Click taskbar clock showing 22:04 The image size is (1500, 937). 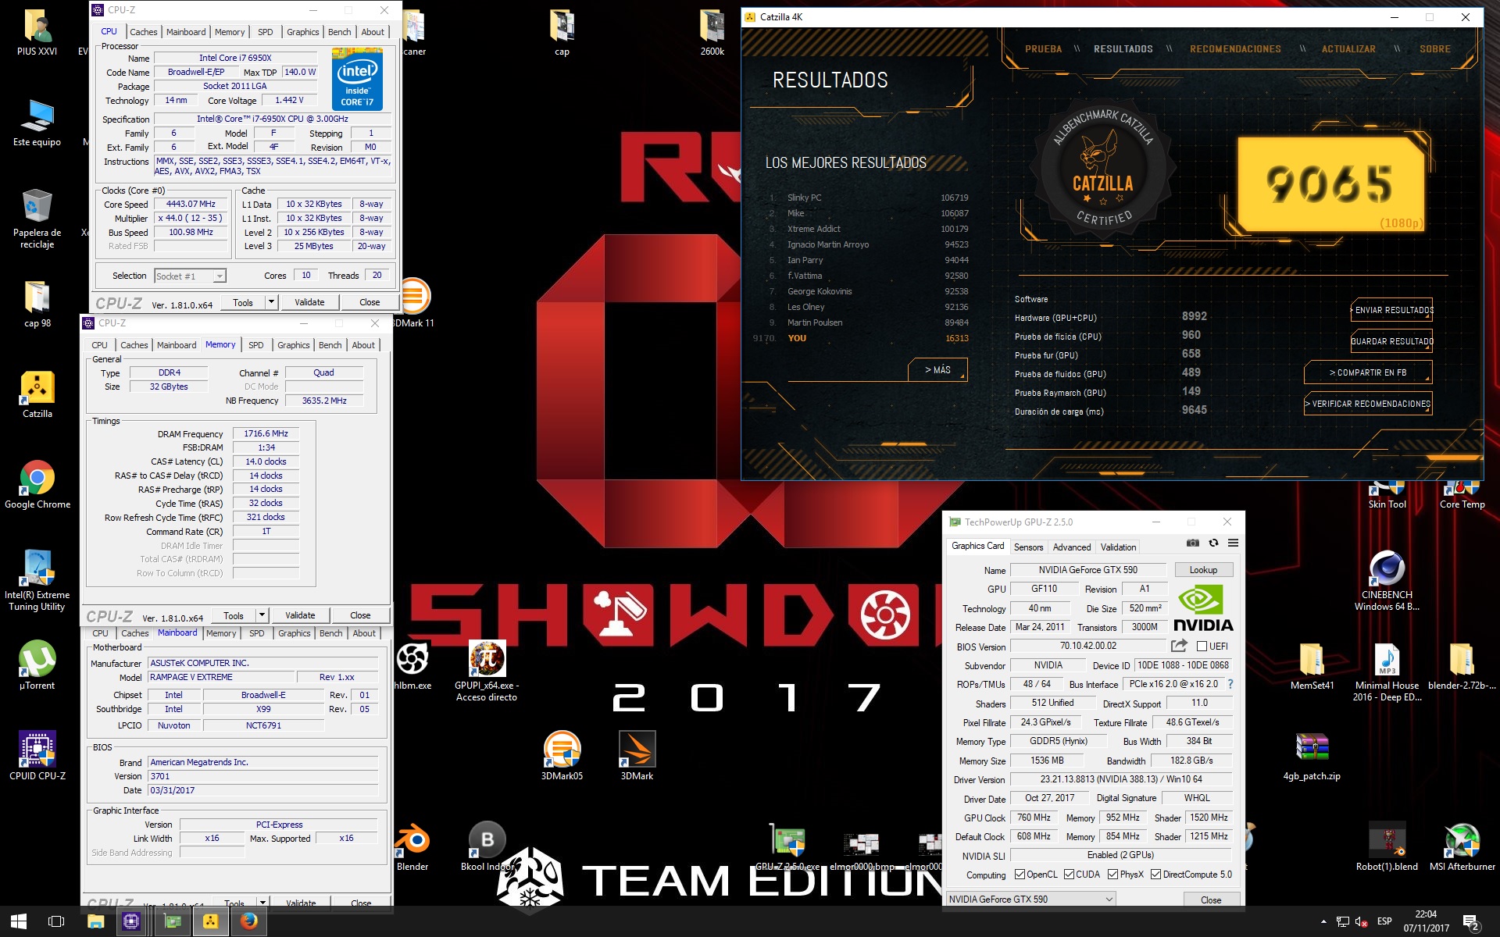coord(1426,921)
